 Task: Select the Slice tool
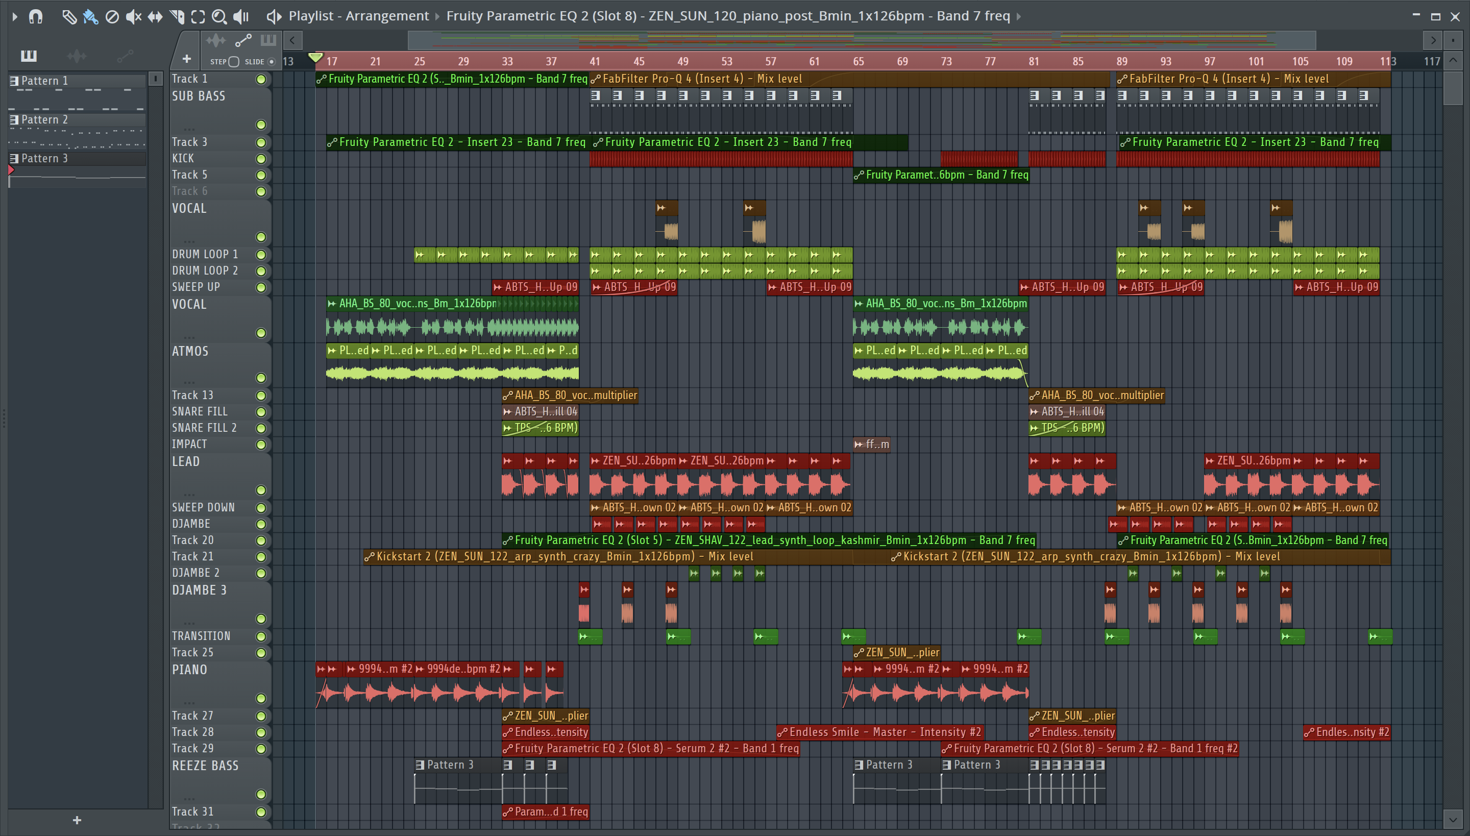(177, 17)
